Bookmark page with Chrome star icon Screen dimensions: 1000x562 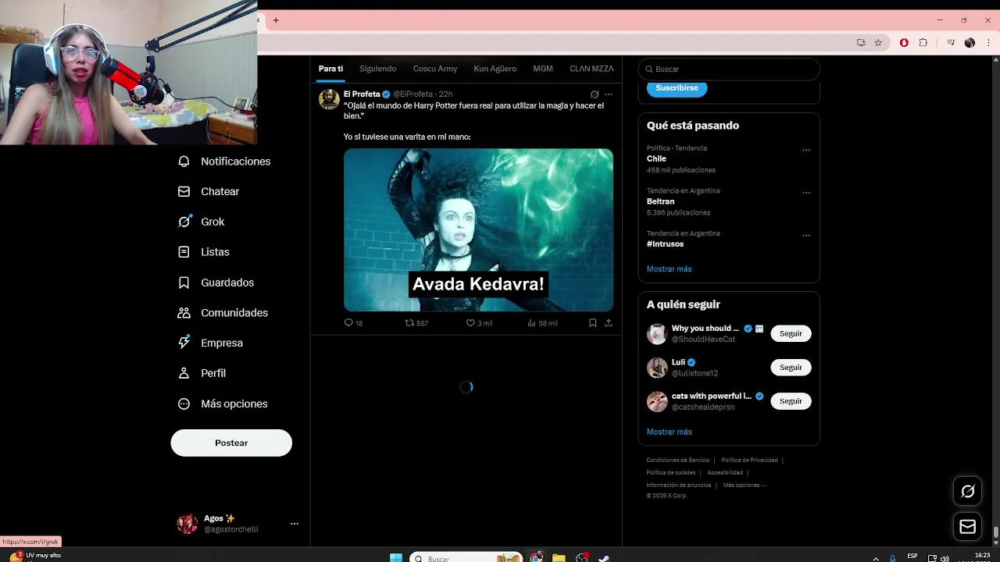878,43
